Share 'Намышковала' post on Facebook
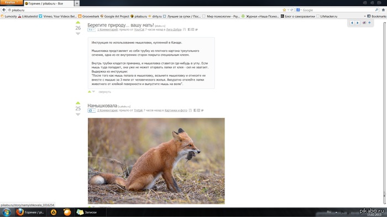Image resolution: width=387 pixels, height=217 pixels. (x=195, y=110)
